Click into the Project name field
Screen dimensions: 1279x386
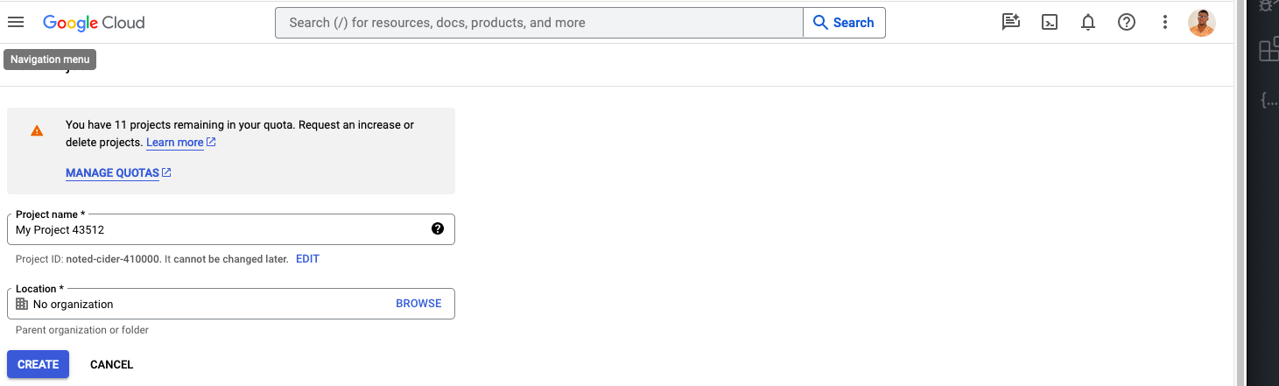219,230
